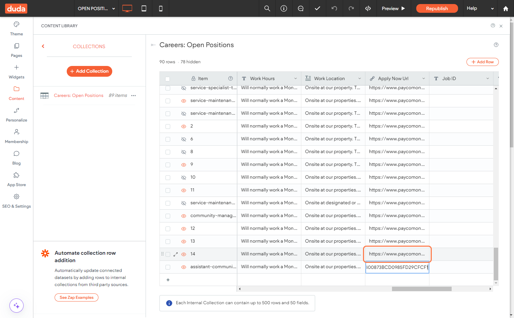Viewport: 514px width, 318px height.
Task: Click the horizontal table scrollbar thumb
Action: 422,289
